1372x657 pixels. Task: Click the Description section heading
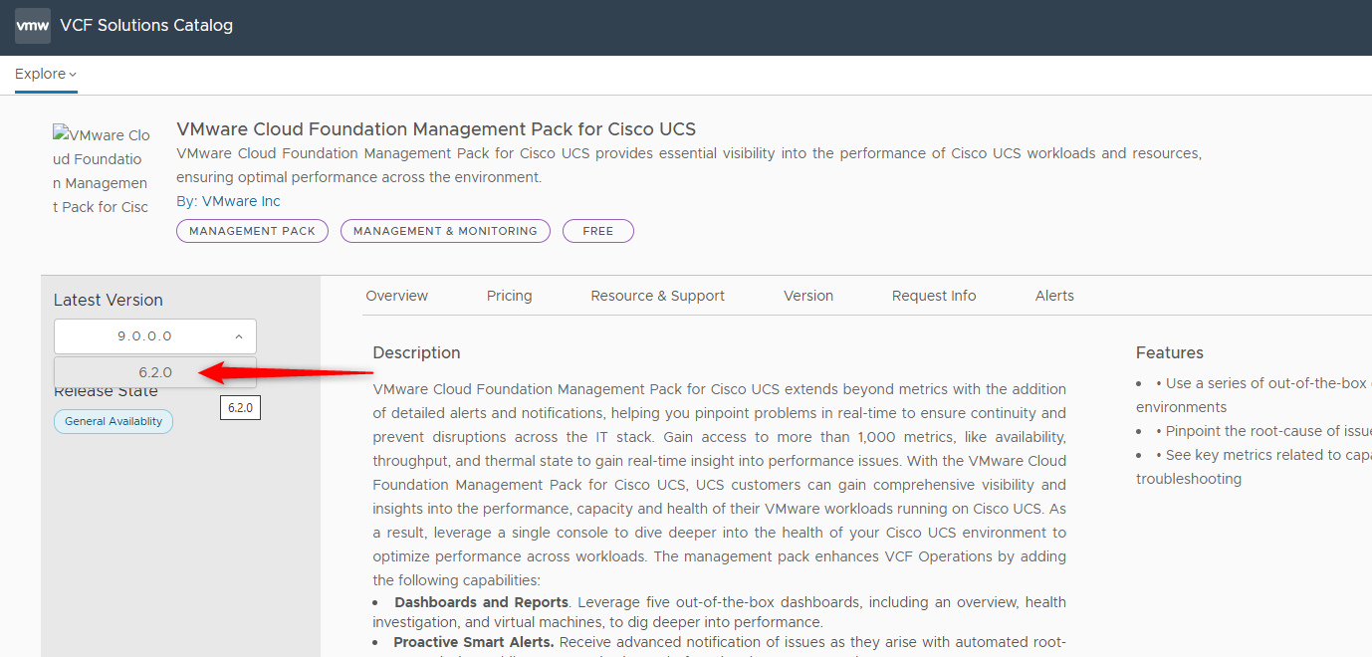416,352
